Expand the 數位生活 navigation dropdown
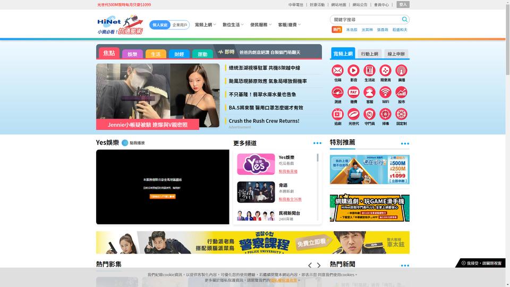Viewport: 510px width, 287px height. [x=233, y=25]
